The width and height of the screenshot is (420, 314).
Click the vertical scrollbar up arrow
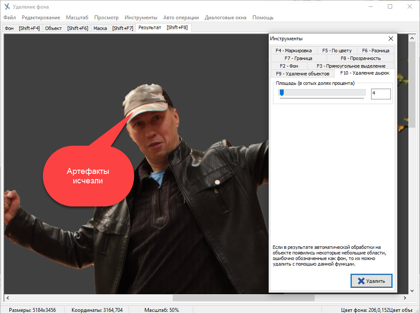coord(412,38)
